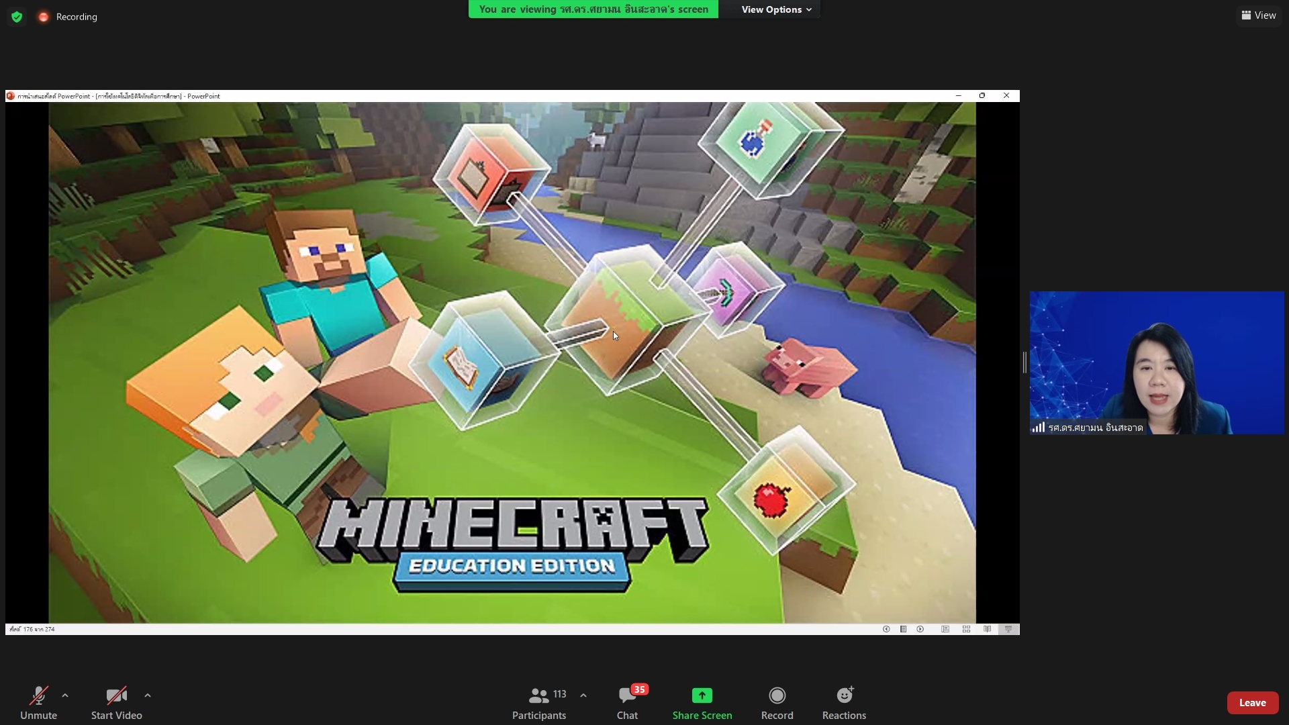Click the divider handle beside video panel

coord(1024,362)
